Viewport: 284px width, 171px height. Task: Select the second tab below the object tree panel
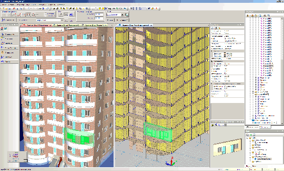[265, 127]
